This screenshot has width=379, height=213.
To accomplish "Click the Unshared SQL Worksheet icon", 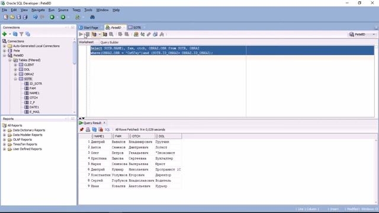I will (x=136, y=34).
